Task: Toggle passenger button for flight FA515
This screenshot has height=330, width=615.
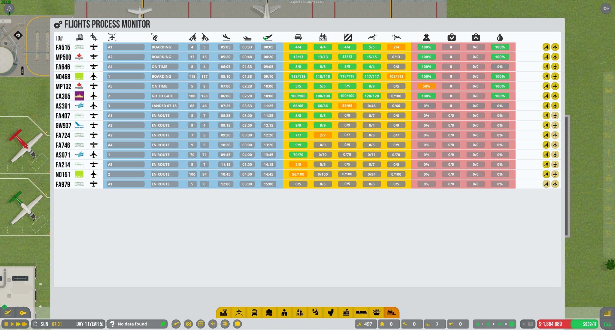Action: (546, 47)
